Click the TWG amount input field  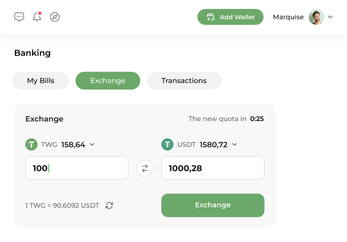pyautogui.click(x=77, y=168)
